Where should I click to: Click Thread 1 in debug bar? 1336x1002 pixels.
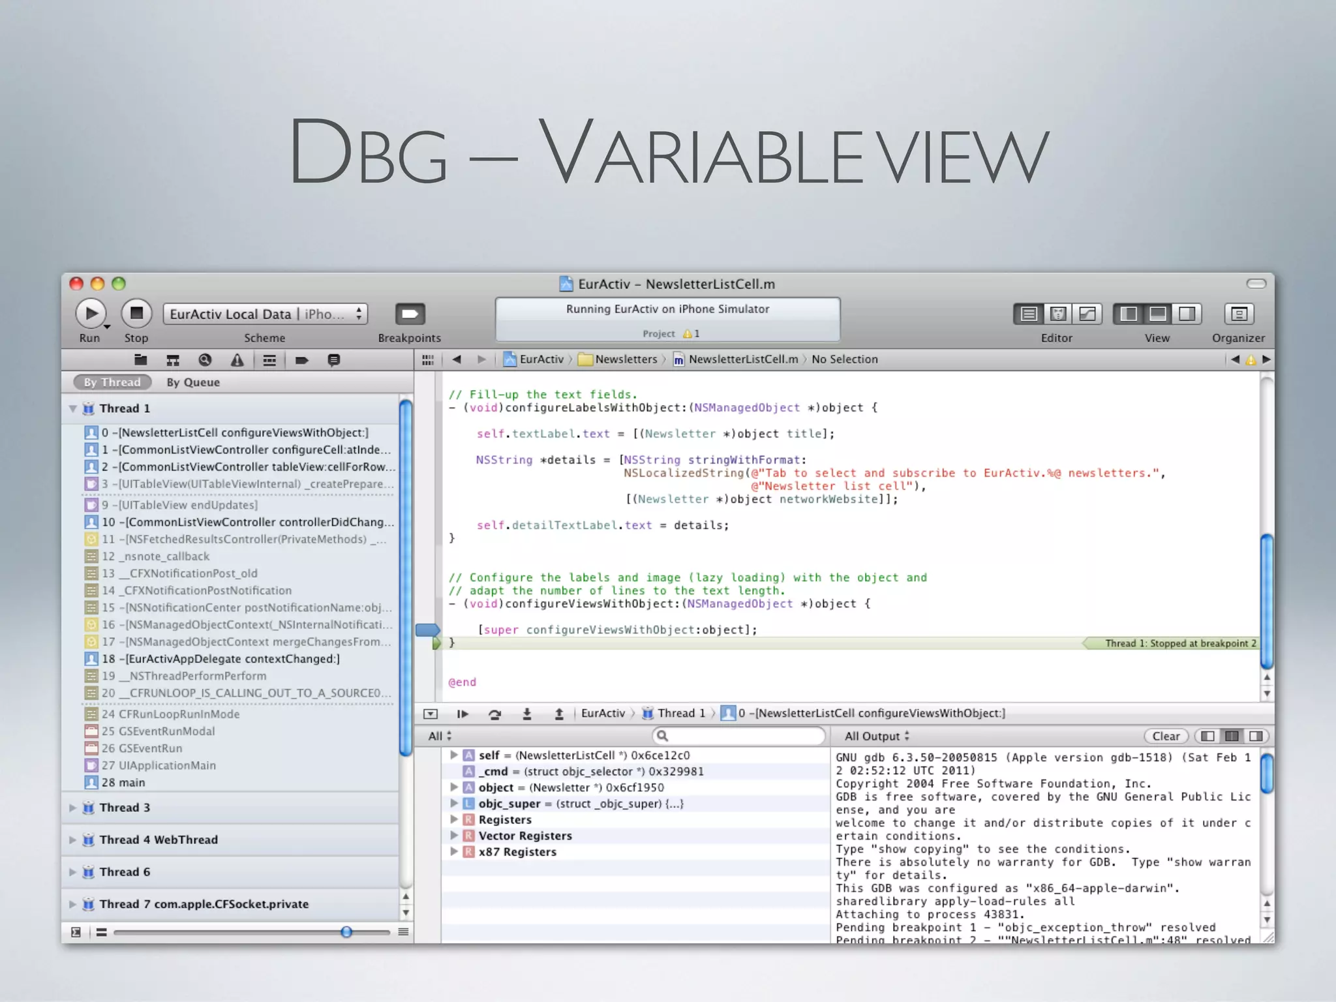coord(674,714)
